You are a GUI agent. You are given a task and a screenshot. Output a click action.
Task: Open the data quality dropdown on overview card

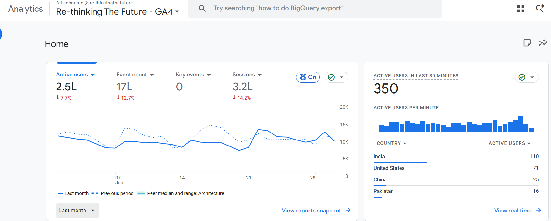pyautogui.click(x=336, y=77)
